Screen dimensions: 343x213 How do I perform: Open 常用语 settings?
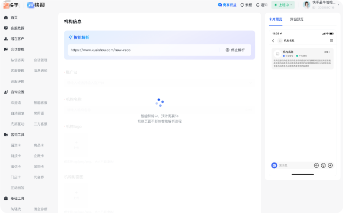[x=39, y=113]
